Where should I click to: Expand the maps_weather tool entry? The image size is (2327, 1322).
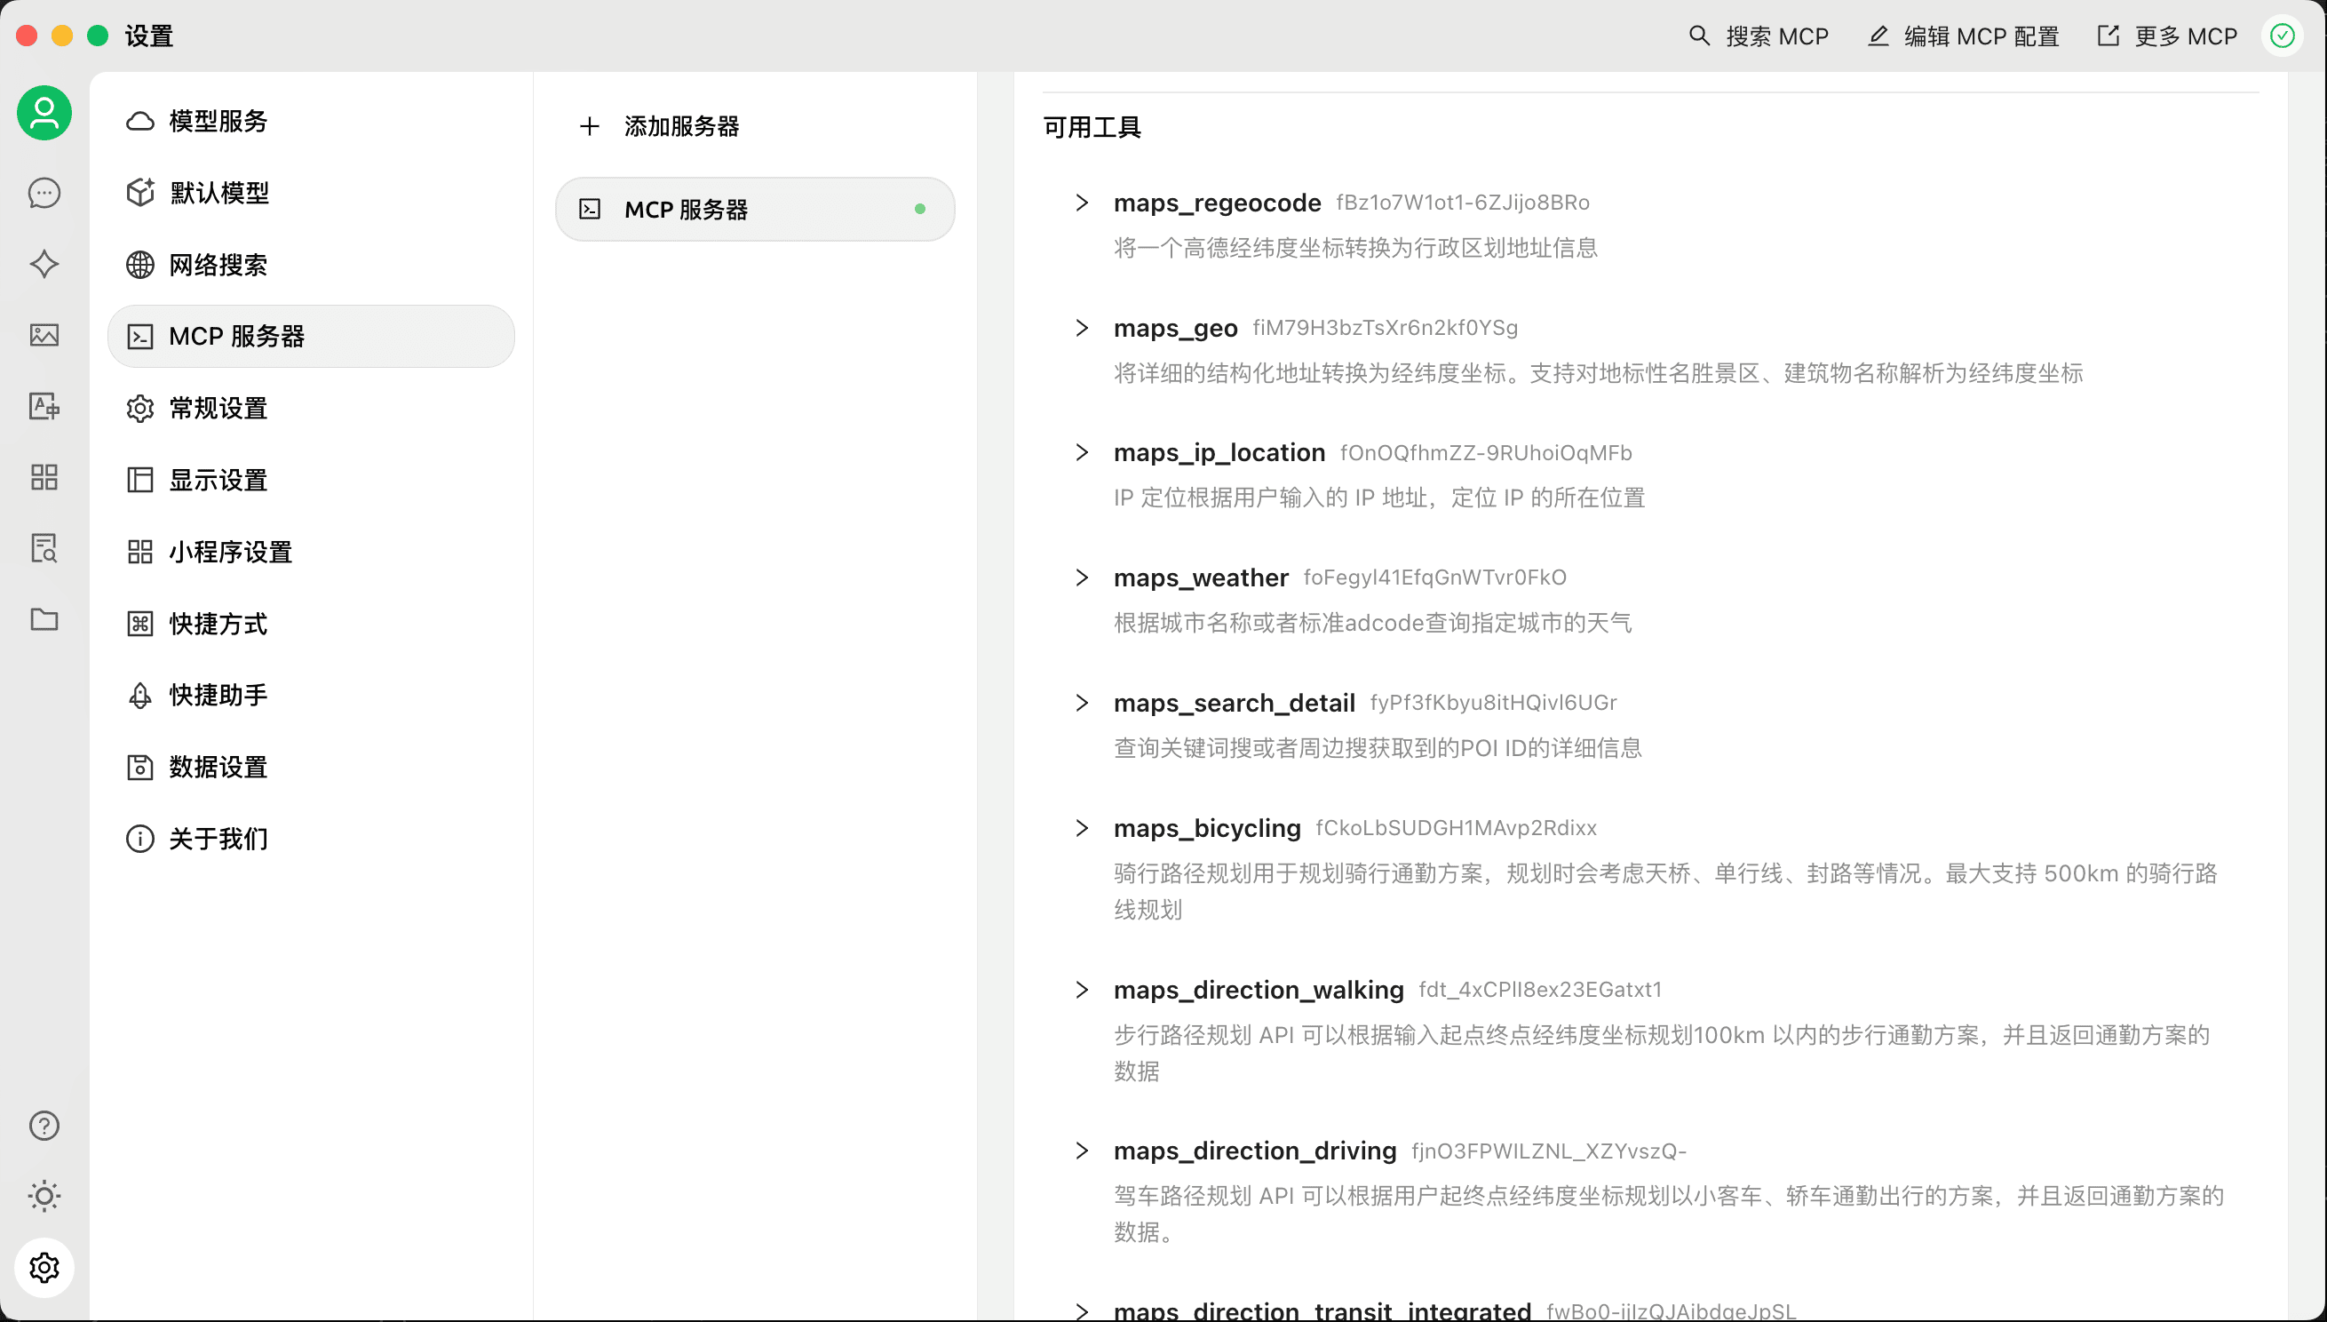pos(1082,577)
